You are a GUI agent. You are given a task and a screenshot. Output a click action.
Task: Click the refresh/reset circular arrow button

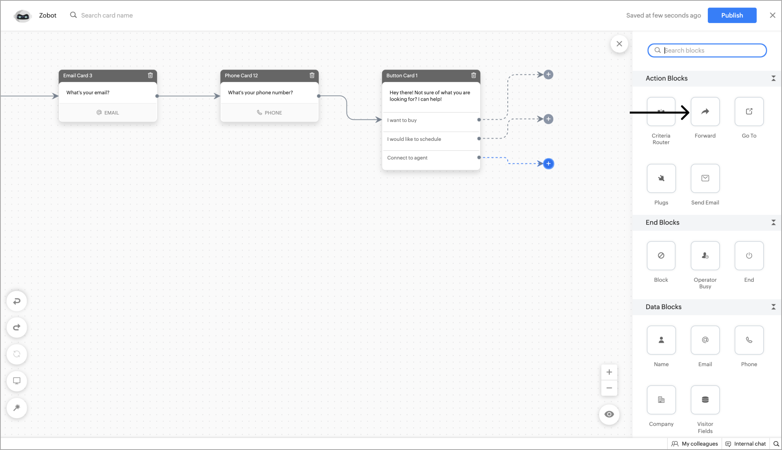17,354
